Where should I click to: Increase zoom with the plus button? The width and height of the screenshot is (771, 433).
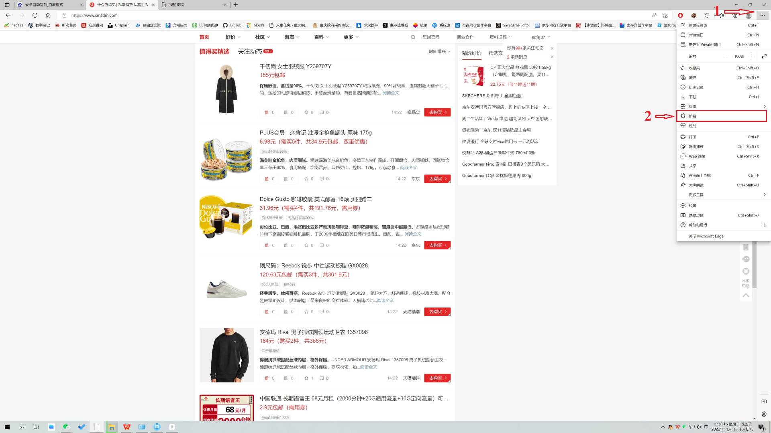tap(751, 56)
